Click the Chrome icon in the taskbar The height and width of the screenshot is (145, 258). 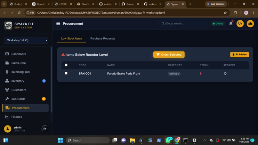177,140
